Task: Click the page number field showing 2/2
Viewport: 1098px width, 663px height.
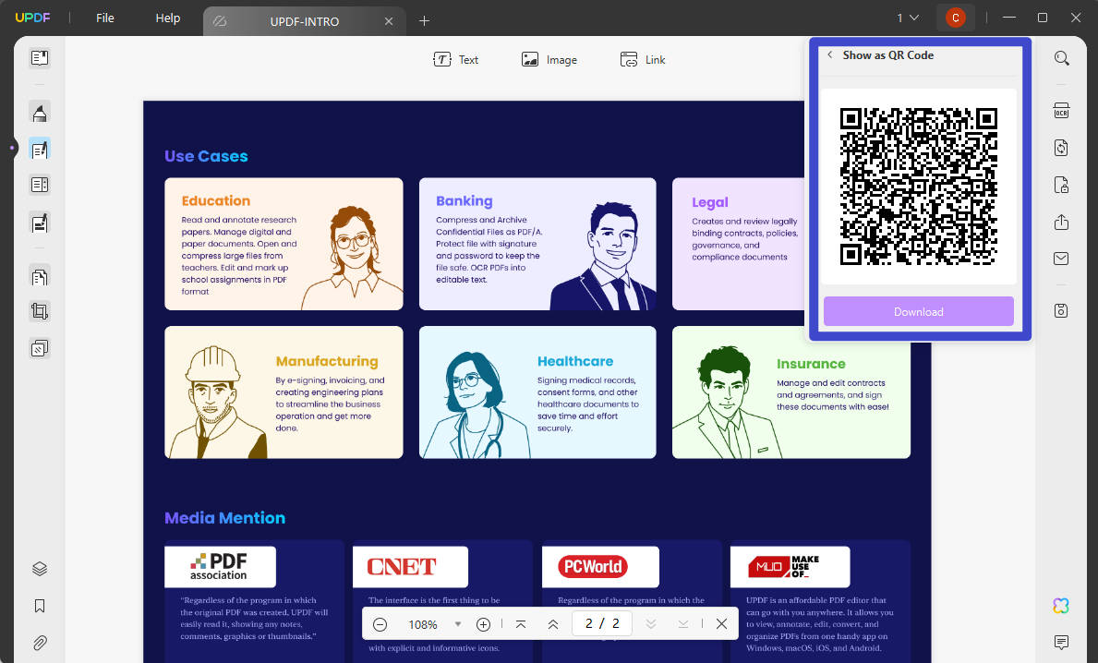Action: click(x=602, y=623)
